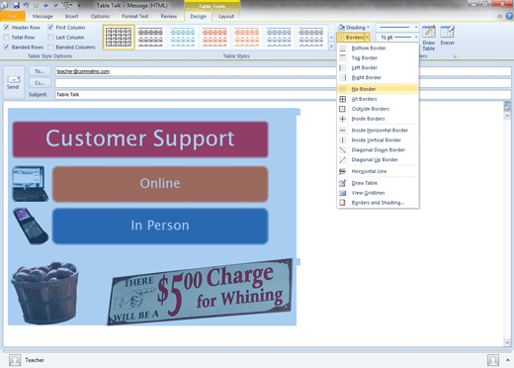
Task: Click the message body scroll down arrow
Action: [507, 343]
